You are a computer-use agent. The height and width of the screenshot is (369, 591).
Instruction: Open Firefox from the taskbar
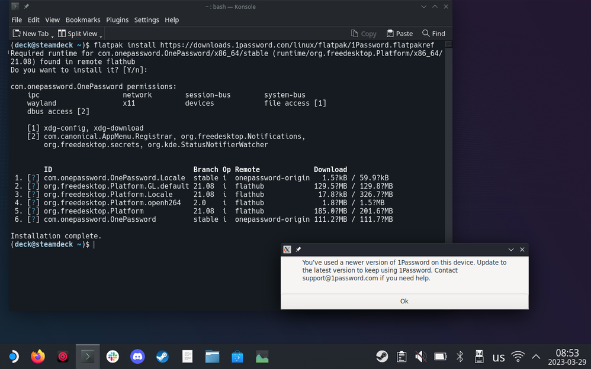tap(38, 357)
